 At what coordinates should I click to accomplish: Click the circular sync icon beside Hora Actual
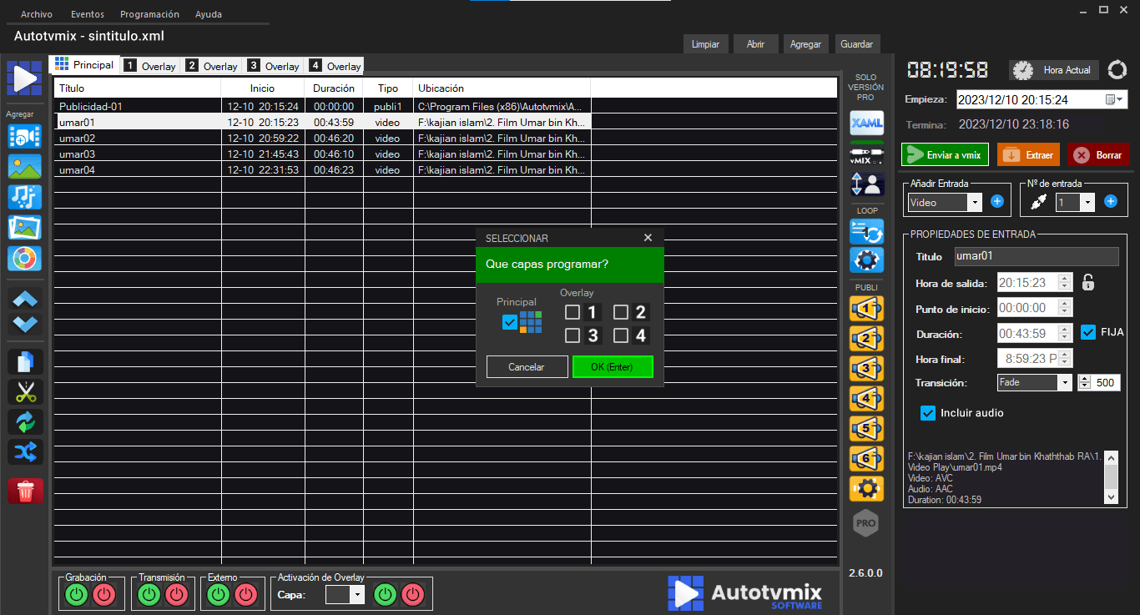[1117, 70]
